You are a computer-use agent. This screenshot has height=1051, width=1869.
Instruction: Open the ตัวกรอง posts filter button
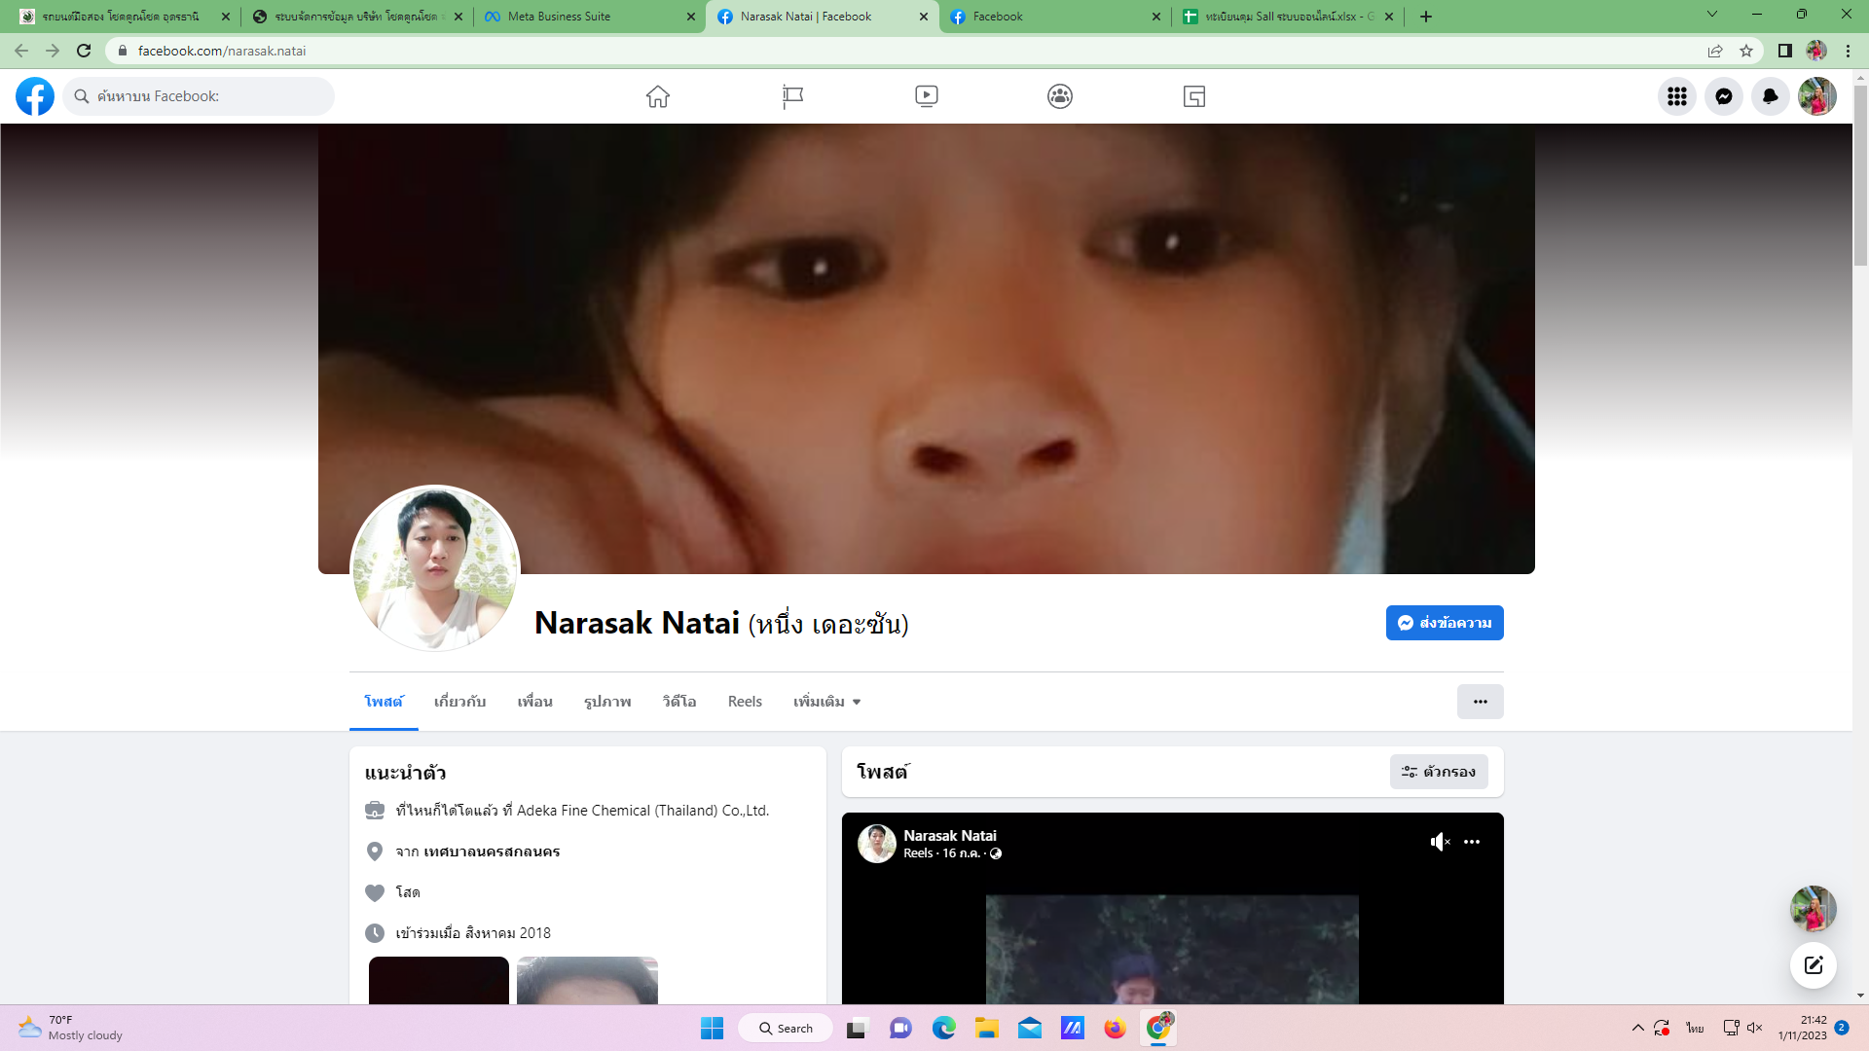[x=1439, y=772]
